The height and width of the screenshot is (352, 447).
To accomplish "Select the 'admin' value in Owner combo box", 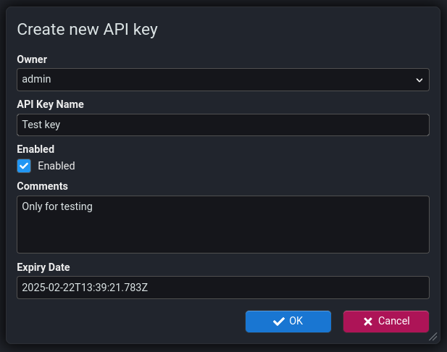I will pyautogui.click(x=36, y=80).
